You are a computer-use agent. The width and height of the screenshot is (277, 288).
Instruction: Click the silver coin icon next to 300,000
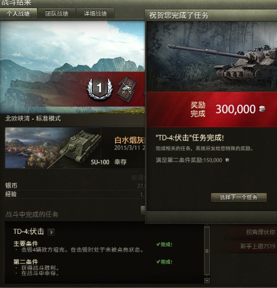click(x=262, y=109)
